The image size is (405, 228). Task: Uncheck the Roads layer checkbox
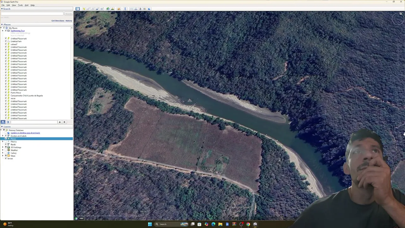[6, 144]
